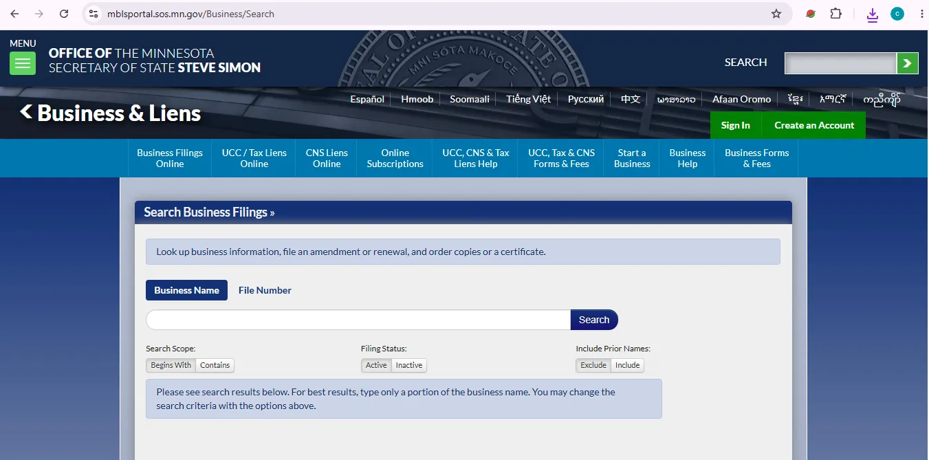Image resolution: width=929 pixels, height=460 pixels.
Task: Click back chevron beside Business & Liens
Action: [x=26, y=111]
